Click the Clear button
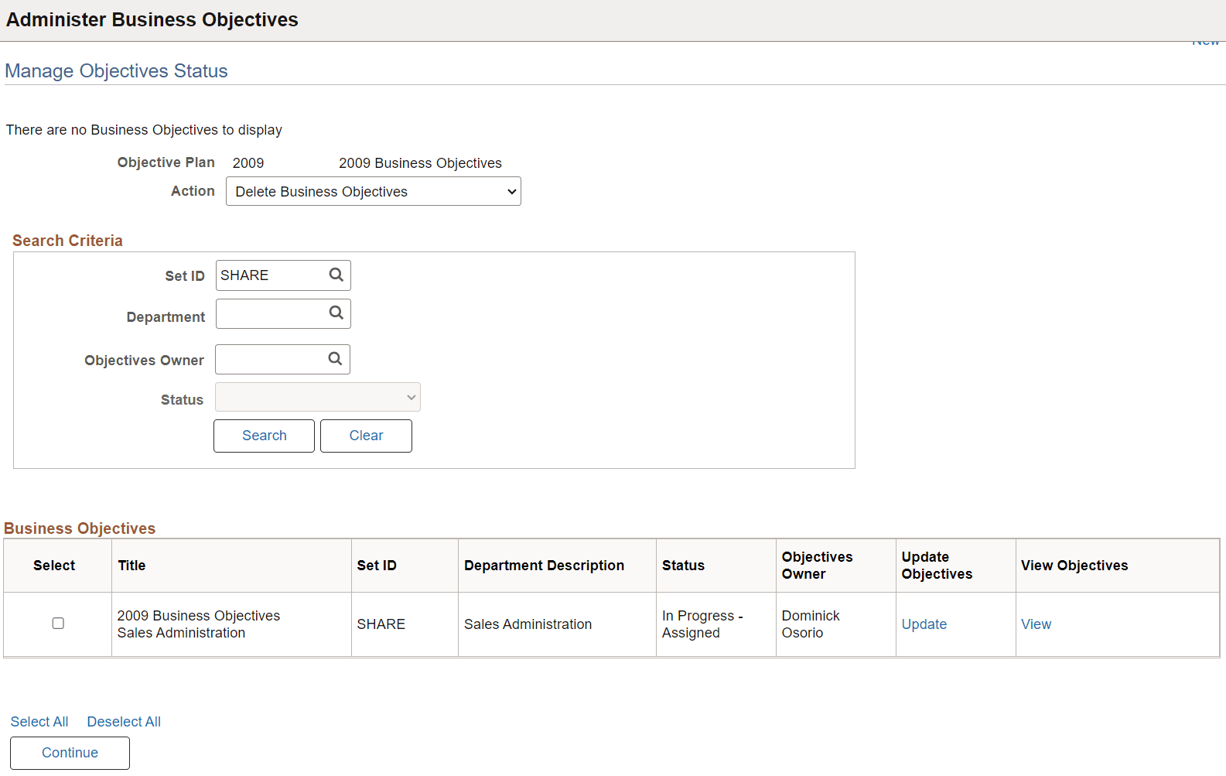Viewport: 1226px width, 776px height. click(x=366, y=436)
